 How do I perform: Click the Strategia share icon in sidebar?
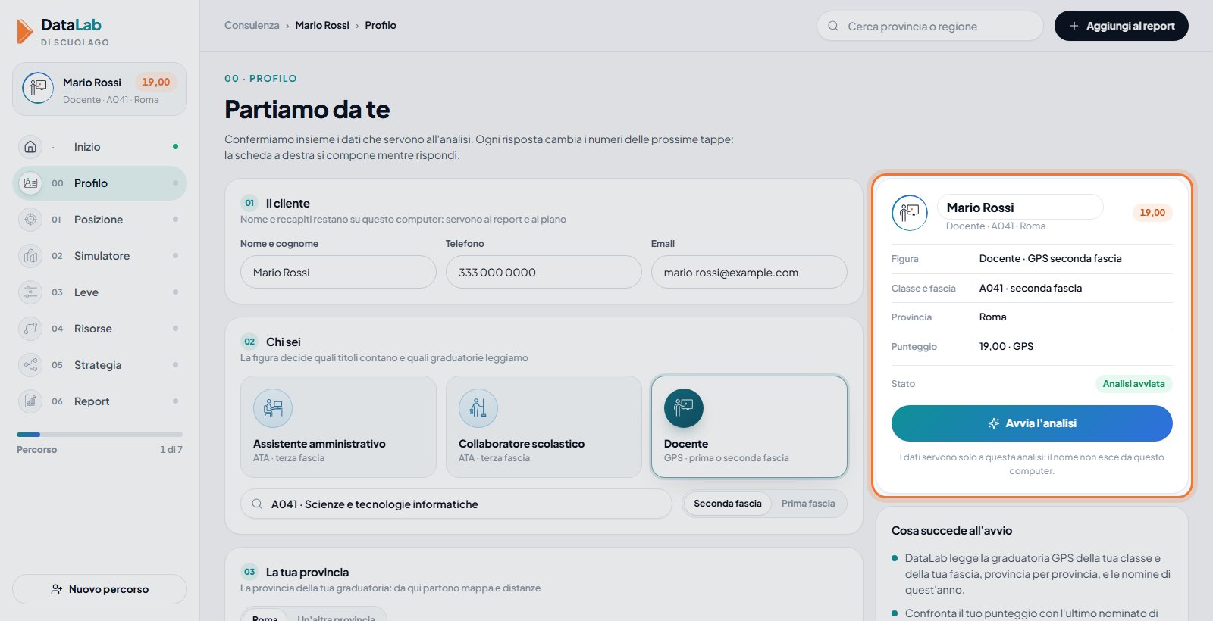click(30, 365)
